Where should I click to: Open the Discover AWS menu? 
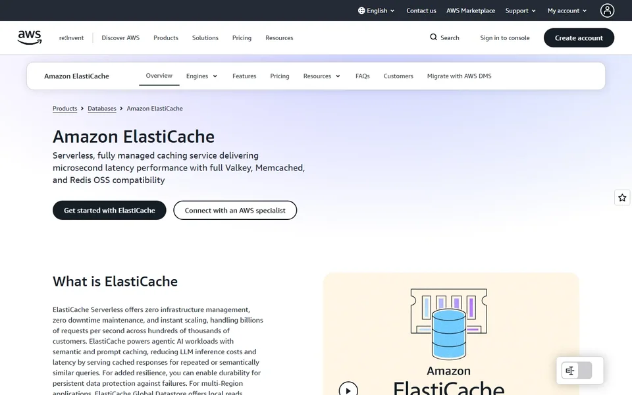point(120,38)
